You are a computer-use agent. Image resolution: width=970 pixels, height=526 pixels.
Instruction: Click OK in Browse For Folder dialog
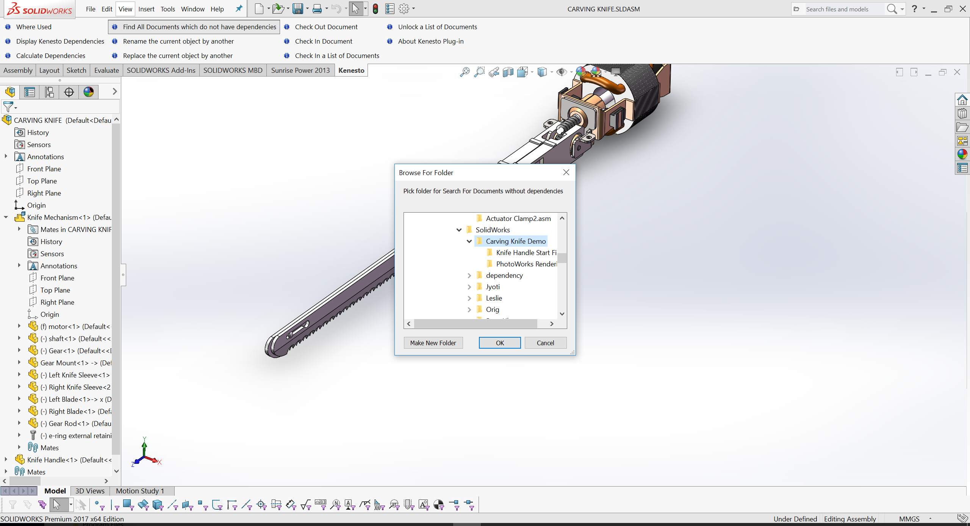[x=500, y=343]
